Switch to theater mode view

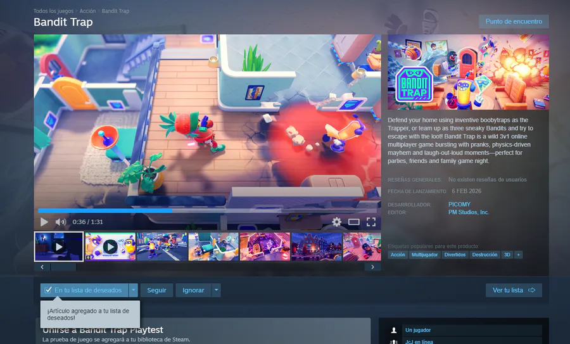point(353,222)
